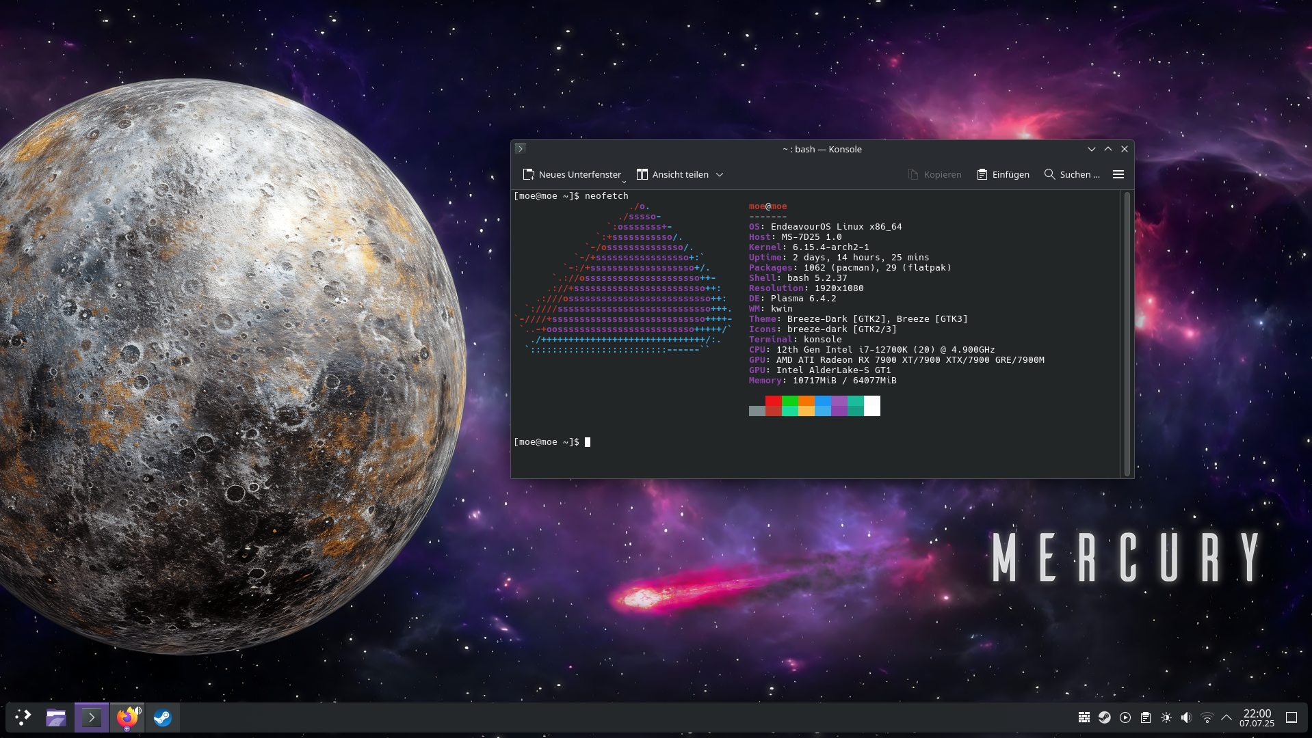Click the 12th Gen Intel CPU line
The height and width of the screenshot is (738, 1312).
[872, 350]
